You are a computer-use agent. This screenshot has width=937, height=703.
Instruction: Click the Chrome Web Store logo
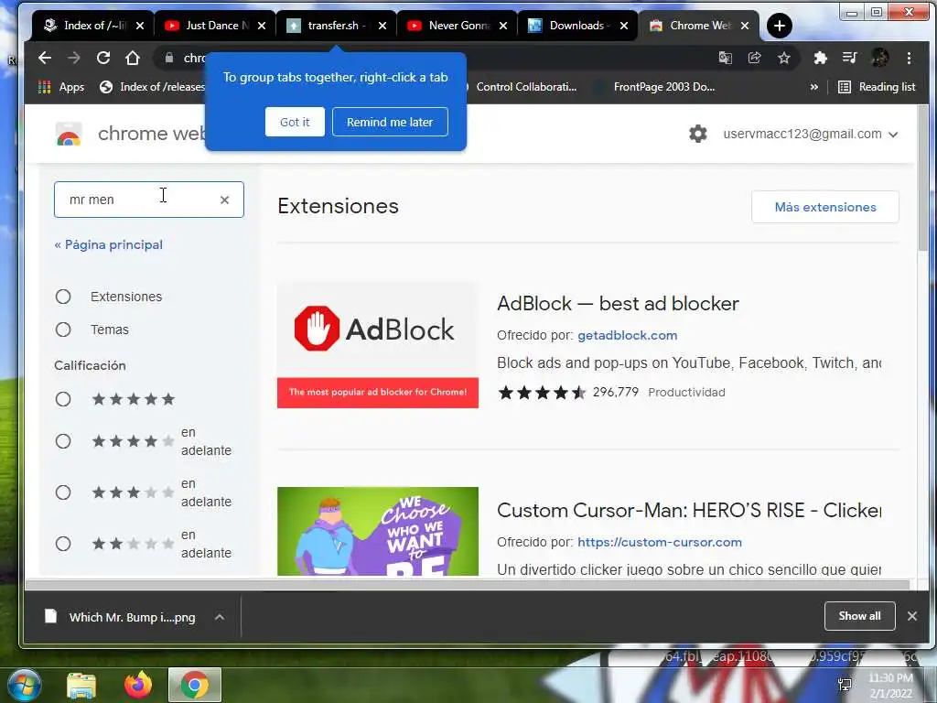point(69,135)
